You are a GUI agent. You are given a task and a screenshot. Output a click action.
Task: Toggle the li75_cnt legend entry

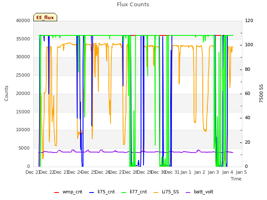point(102,192)
